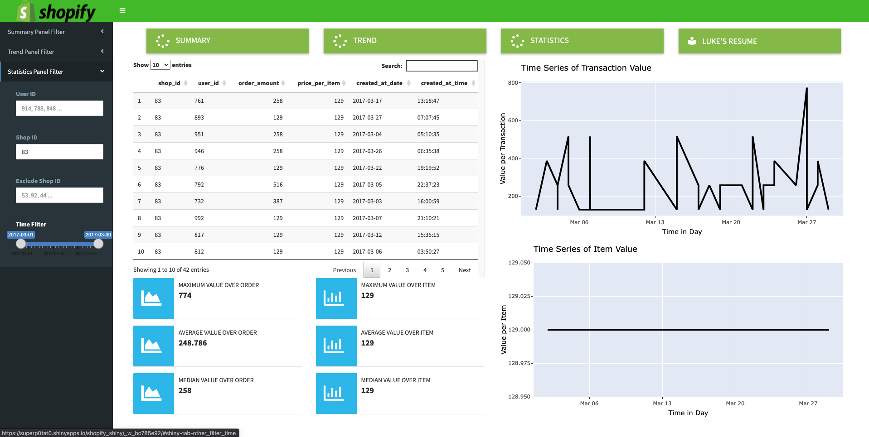Sort table by order_amount column
The image size is (869, 437).
[262, 83]
